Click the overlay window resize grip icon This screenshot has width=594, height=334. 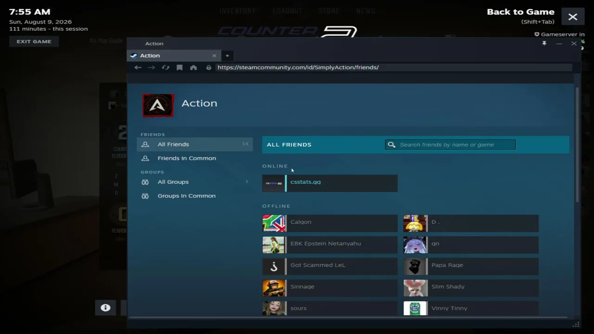(576, 325)
